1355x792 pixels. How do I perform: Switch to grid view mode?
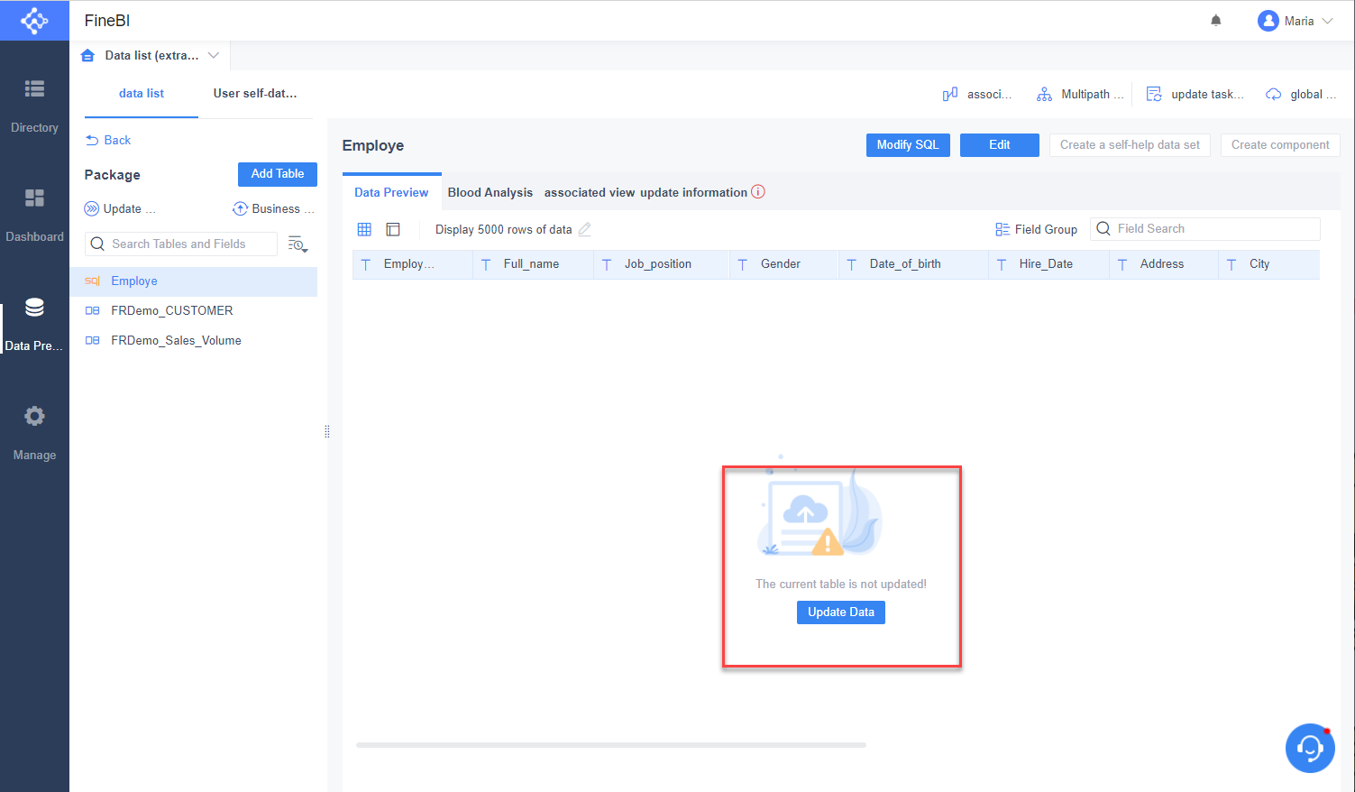pos(364,229)
